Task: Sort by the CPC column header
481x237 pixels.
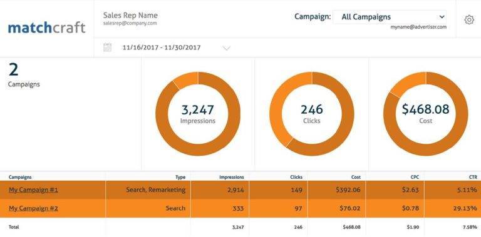Action: point(415,177)
